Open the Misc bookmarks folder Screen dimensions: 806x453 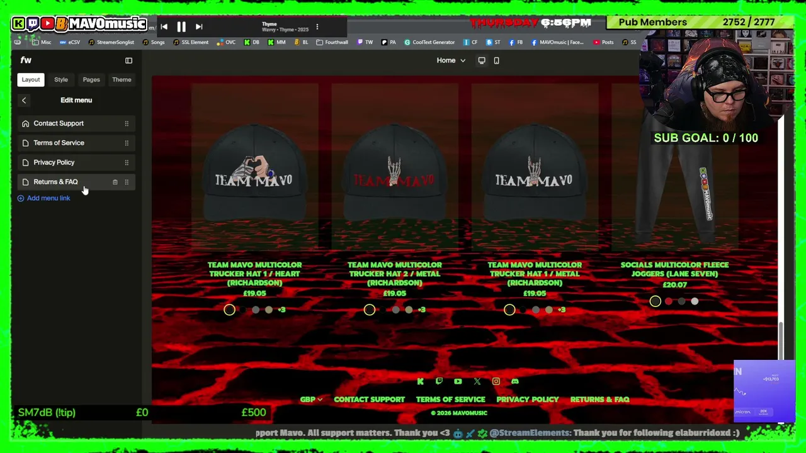click(42, 42)
